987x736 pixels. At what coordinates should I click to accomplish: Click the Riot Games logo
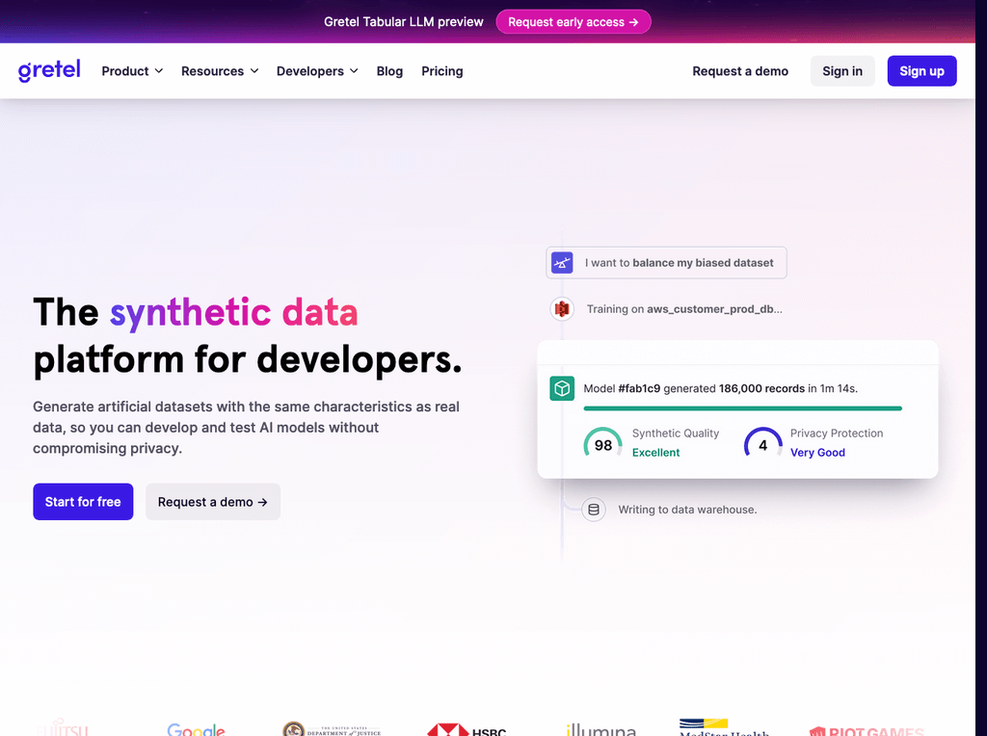[x=867, y=730]
